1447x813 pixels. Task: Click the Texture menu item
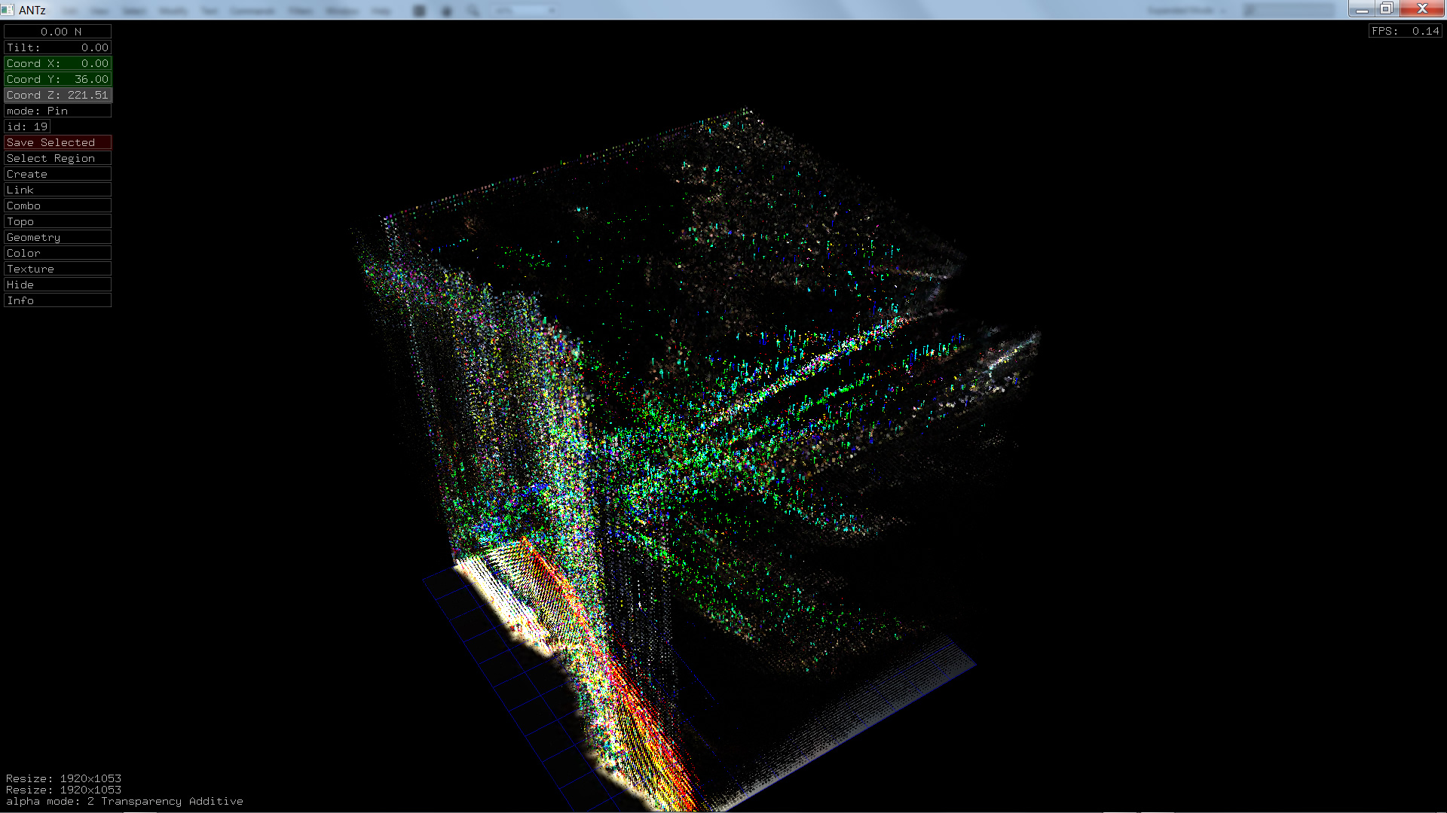click(x=57, y=269)
